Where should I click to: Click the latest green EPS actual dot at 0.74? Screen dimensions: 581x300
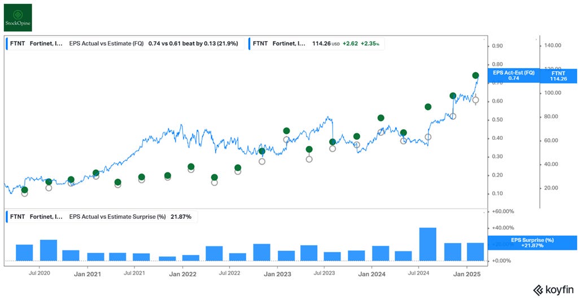click(475, 76)
